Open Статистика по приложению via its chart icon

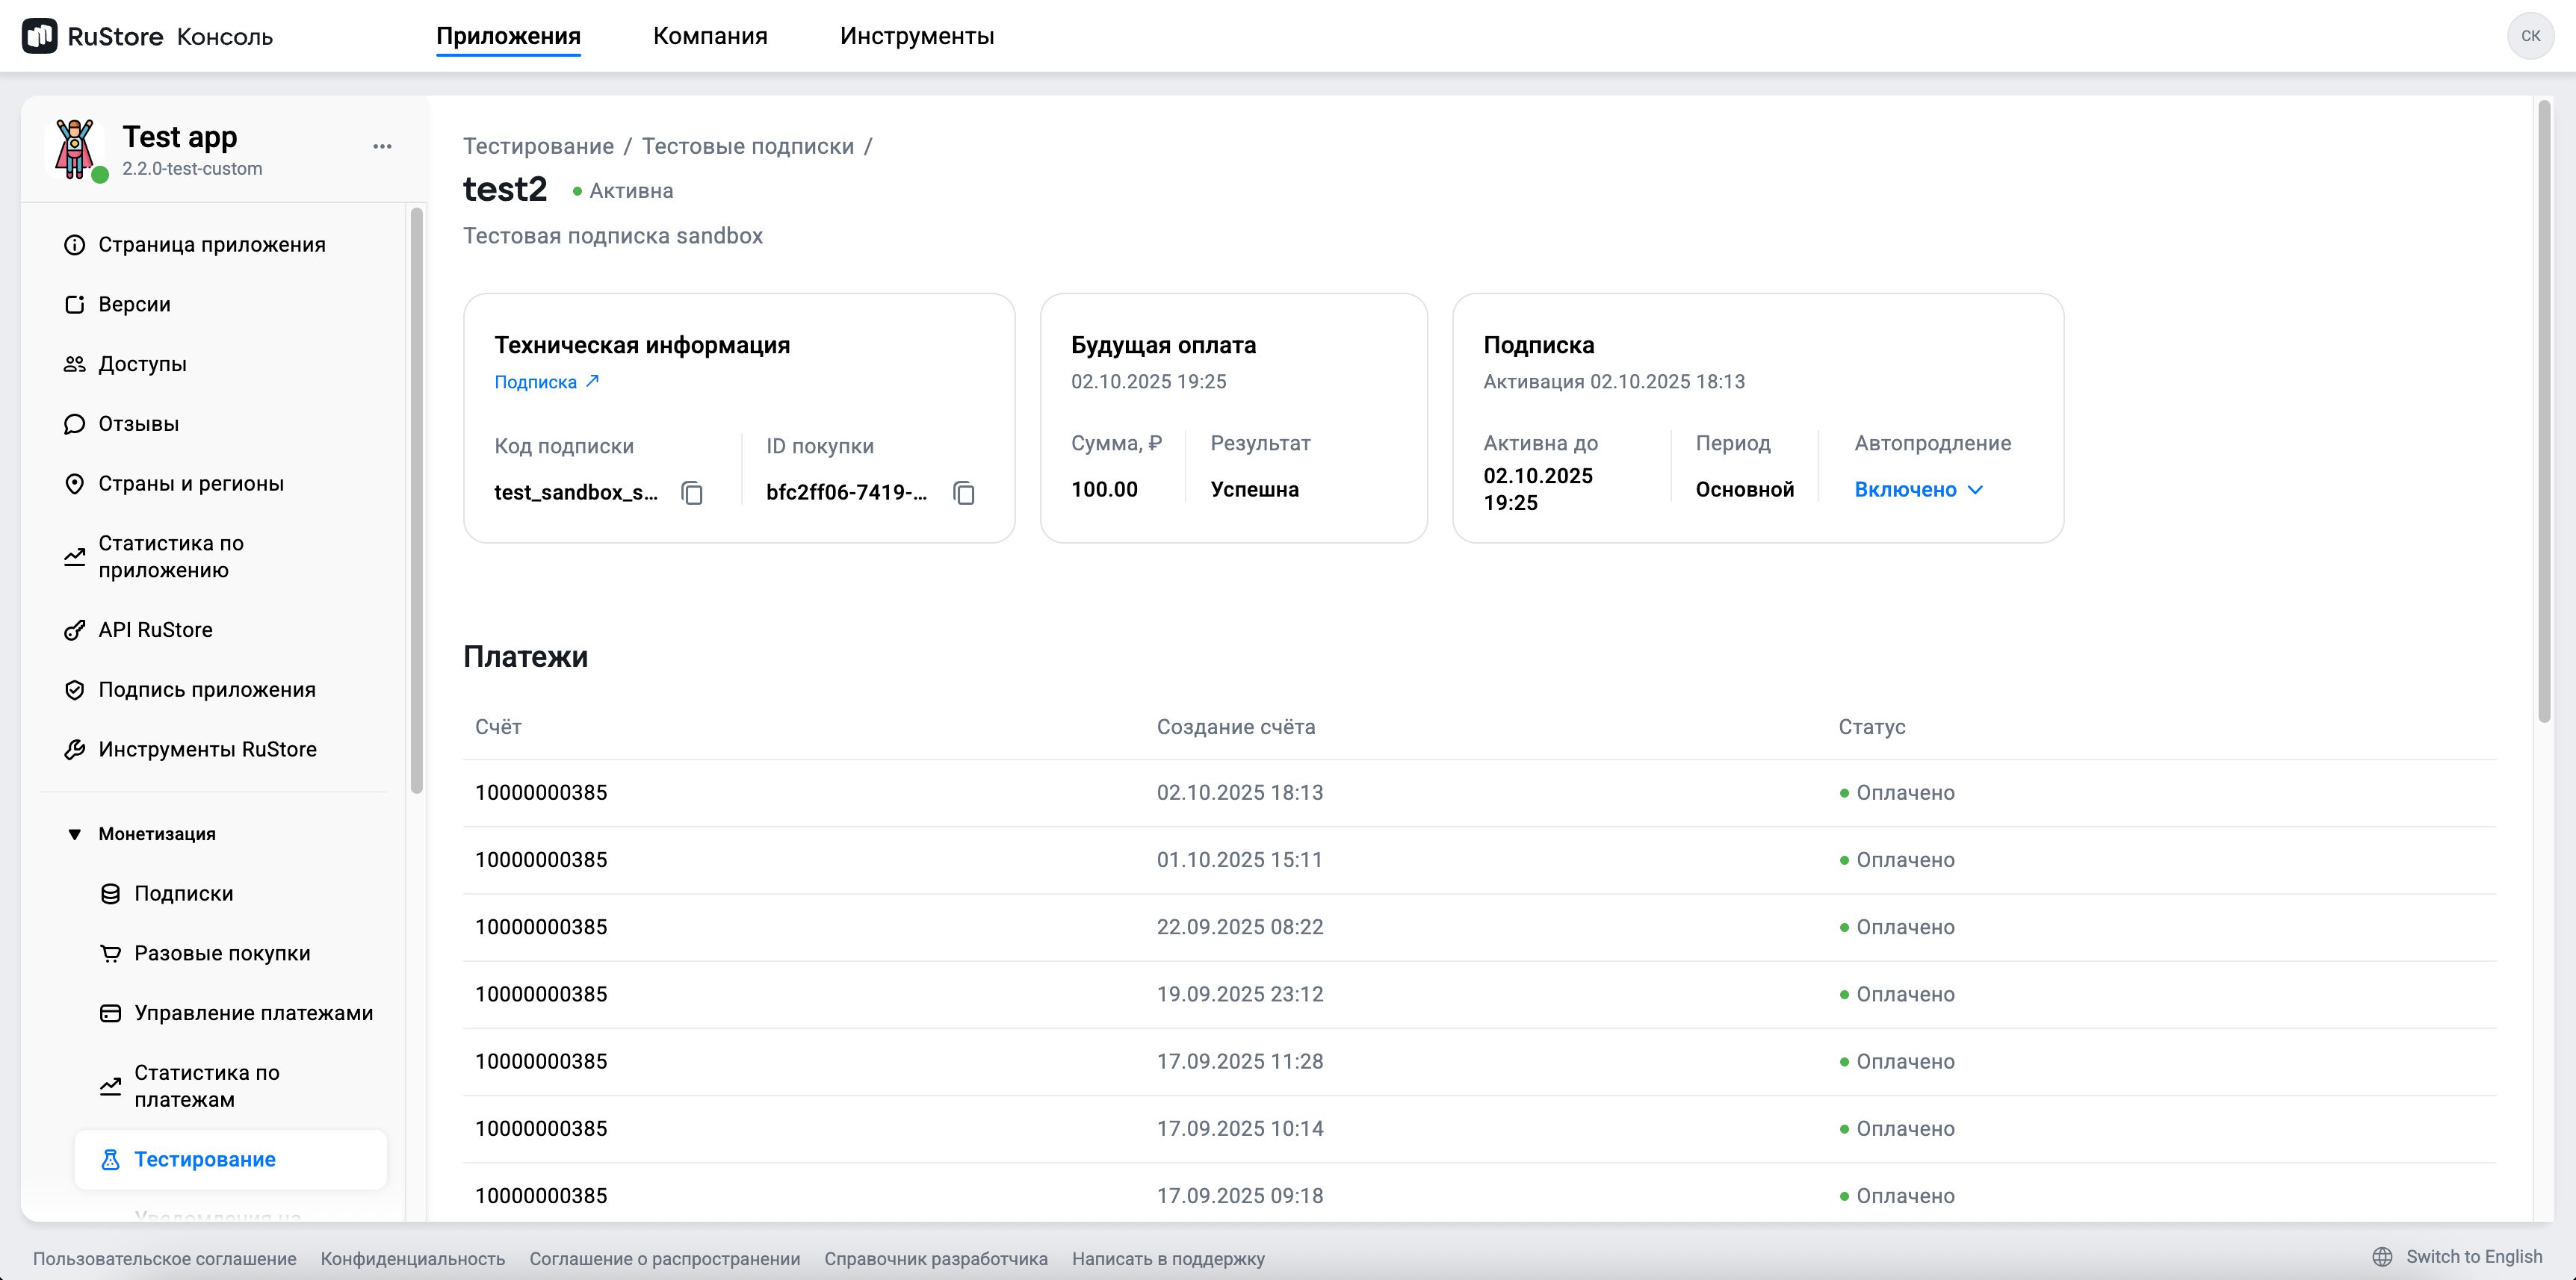tap(75, 556)
